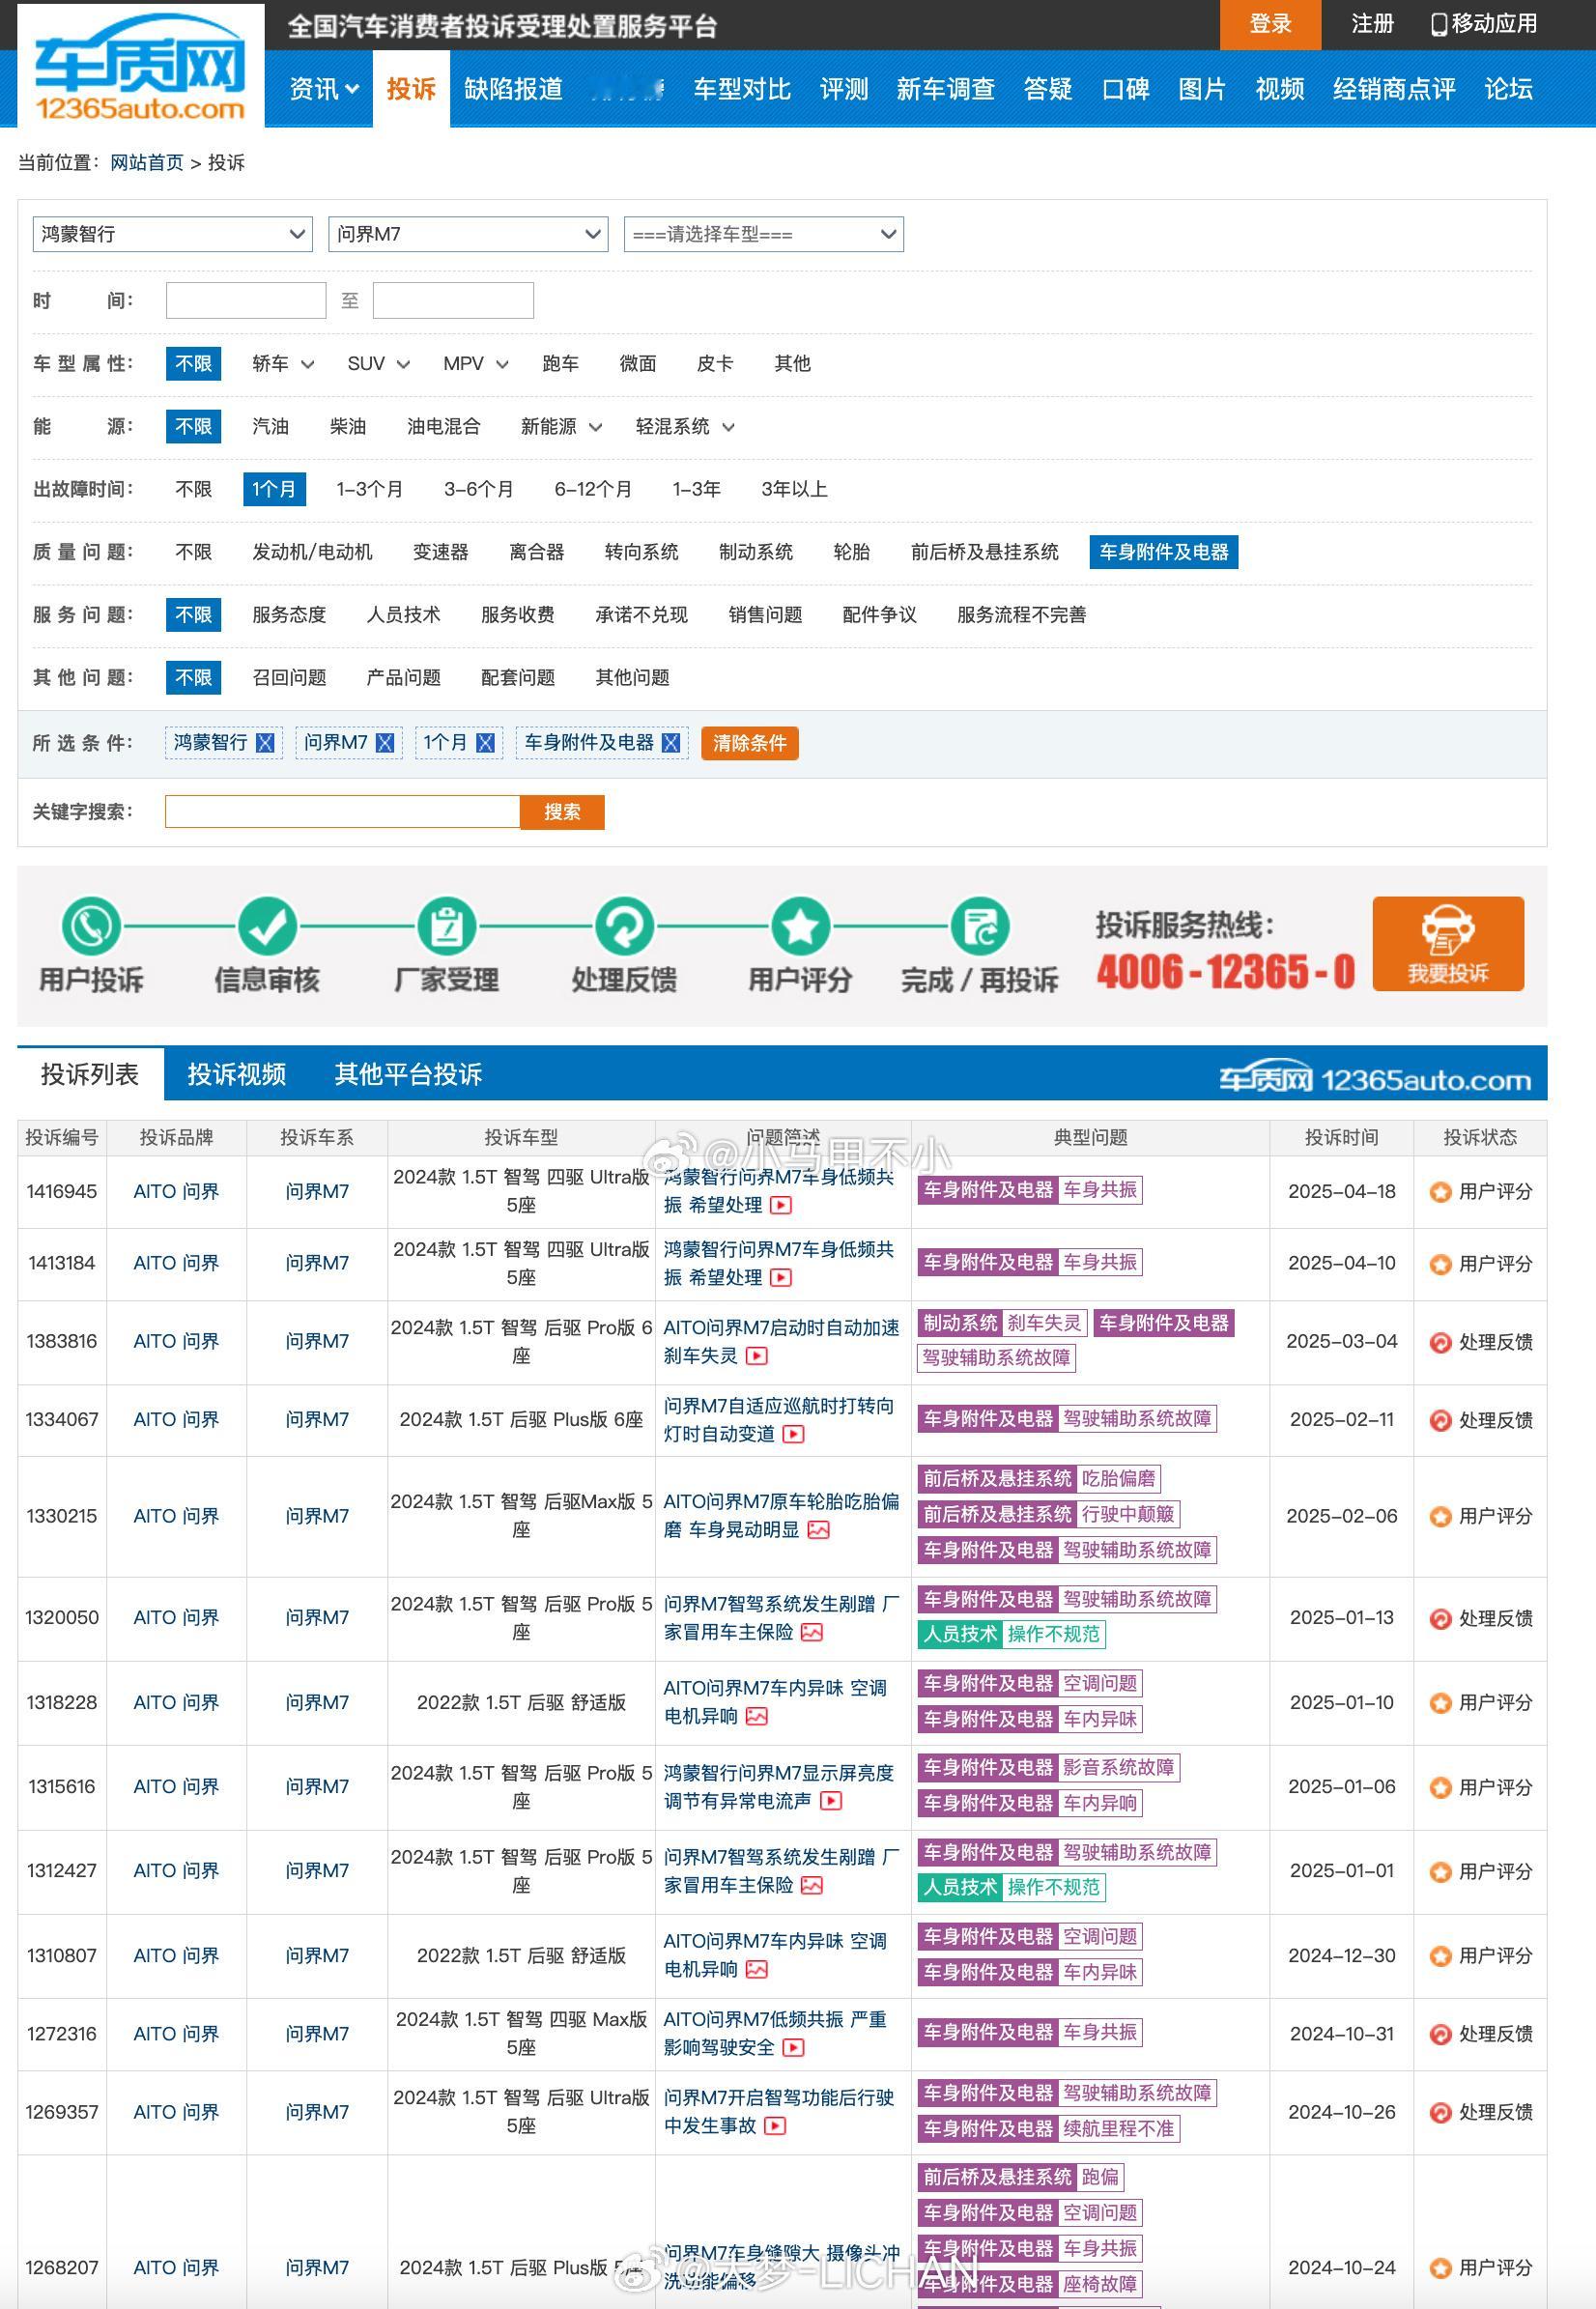Screen dimensions: 1596x2309
Task: Select 3-6个月 fault time option
Action: [x=479, y=489]
